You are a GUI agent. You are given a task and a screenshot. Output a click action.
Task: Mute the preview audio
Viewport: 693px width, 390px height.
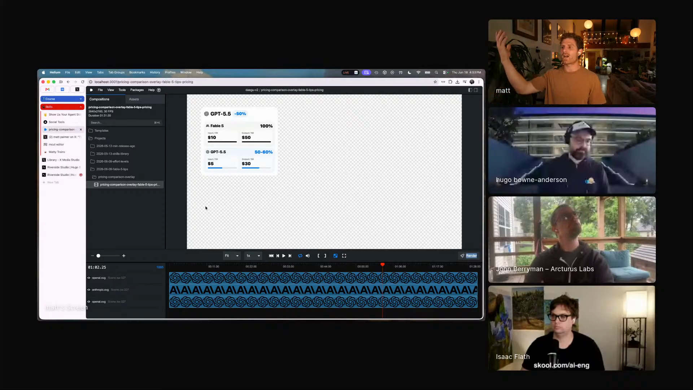tap(308, 256)
